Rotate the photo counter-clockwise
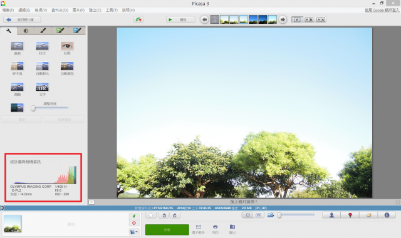The height and width of the screenshot is (238, 401). pyautogui.click(x=164, y=215)
